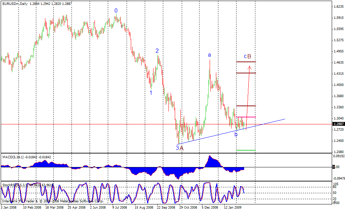
Task: Click the blue 'b' wave label
Action: (x=236, y=134)
